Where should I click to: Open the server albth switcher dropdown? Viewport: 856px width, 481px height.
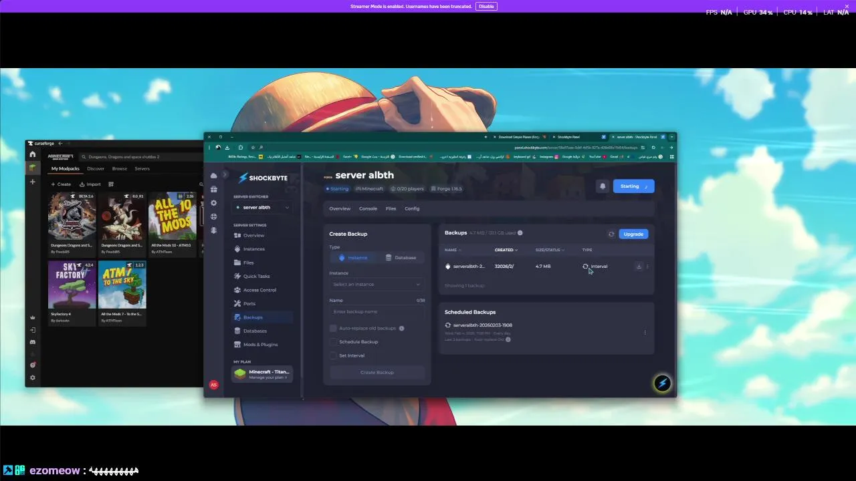click(262, 208)
